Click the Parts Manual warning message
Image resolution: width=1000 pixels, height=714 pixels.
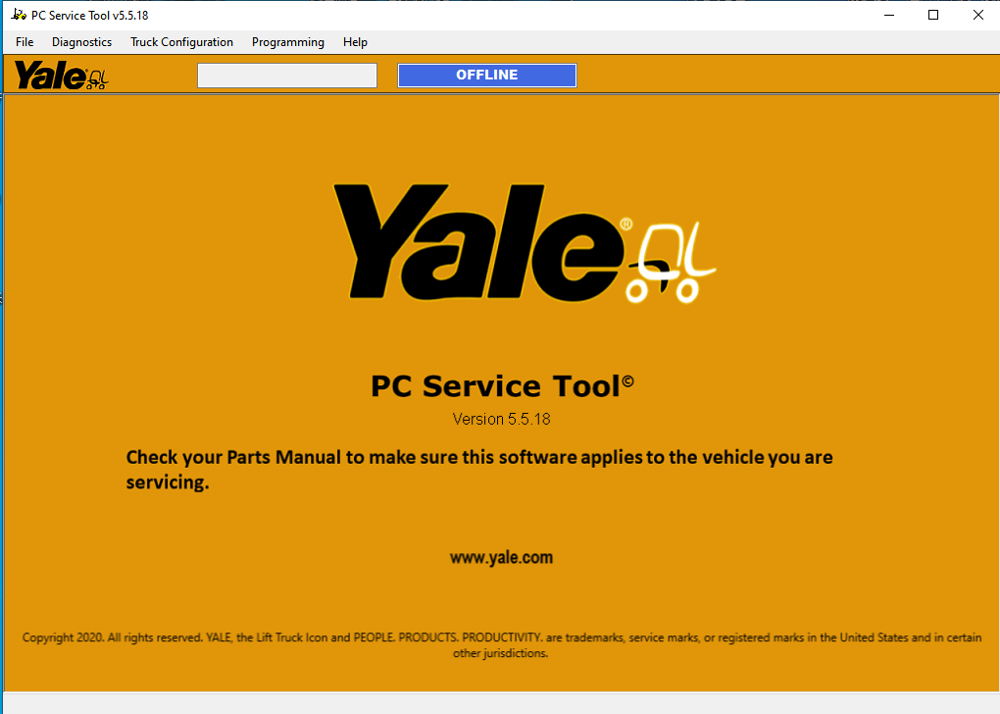pyautogui.click(x=479, y=470)
